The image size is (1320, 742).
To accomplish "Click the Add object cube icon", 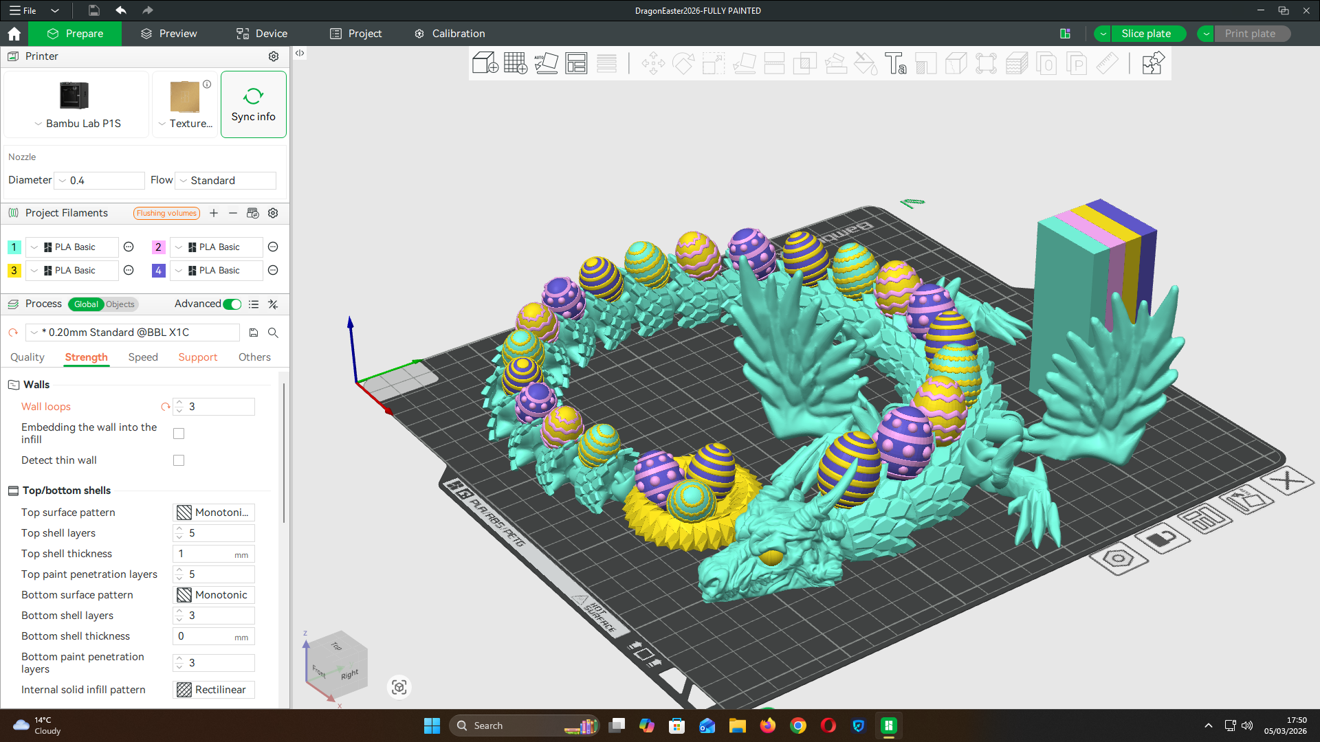I will (x=485, y=63).
